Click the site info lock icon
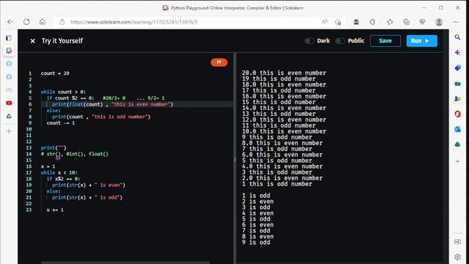Screen dimensions: 469x264 [62, 22]
